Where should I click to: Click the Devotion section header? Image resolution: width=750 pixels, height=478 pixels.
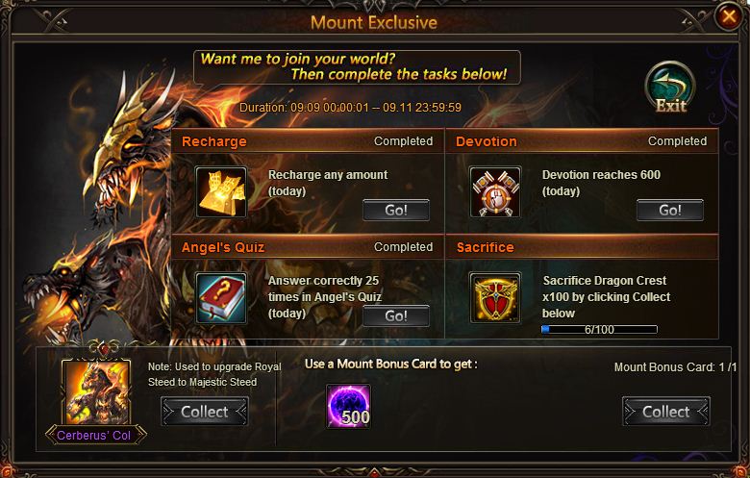click(x=582, y=141)
